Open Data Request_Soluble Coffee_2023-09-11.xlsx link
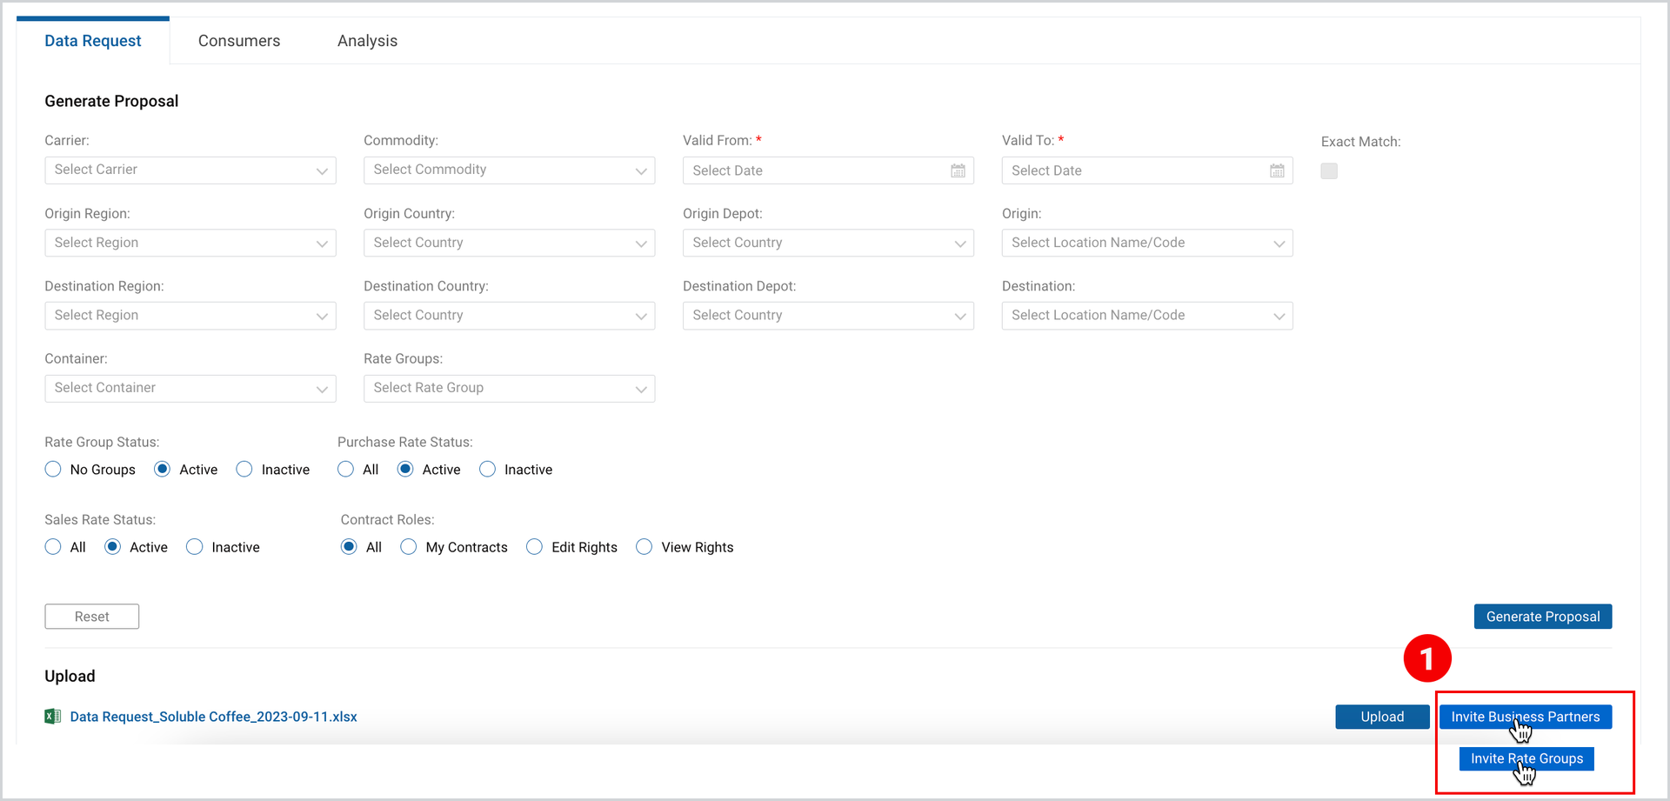This screenshot has height=801, width=1670. (214, 717)
